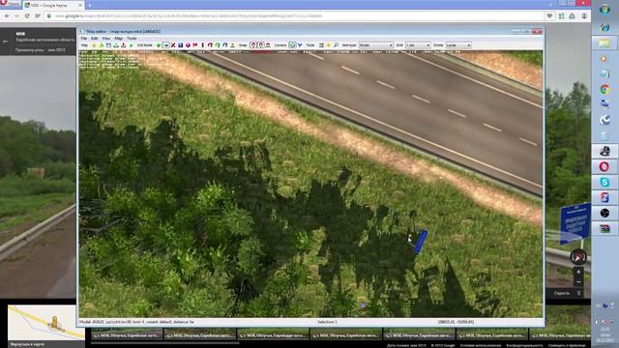
Task: Open the Gizmo mode dropdown
Action: 458,45
